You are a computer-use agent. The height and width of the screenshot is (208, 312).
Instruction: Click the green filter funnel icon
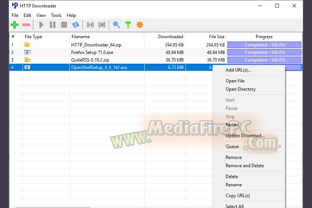tap(128, 25)
